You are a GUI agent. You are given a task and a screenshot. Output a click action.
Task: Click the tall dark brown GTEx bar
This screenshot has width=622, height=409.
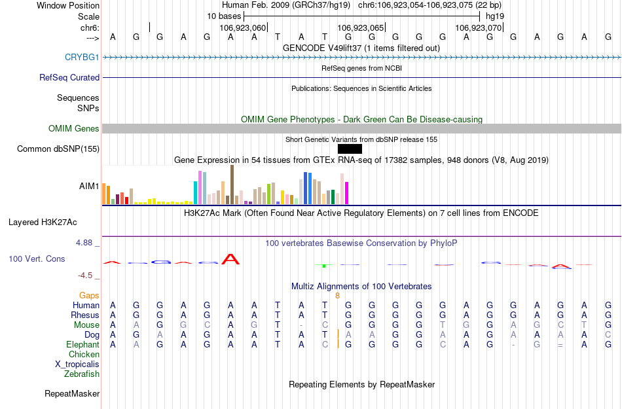pos(232,185)
